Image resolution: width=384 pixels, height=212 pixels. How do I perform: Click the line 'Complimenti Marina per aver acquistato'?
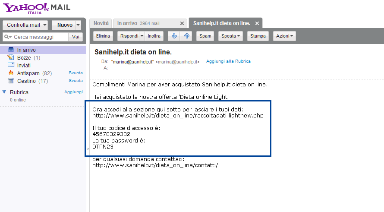click(x=180, y=85)
